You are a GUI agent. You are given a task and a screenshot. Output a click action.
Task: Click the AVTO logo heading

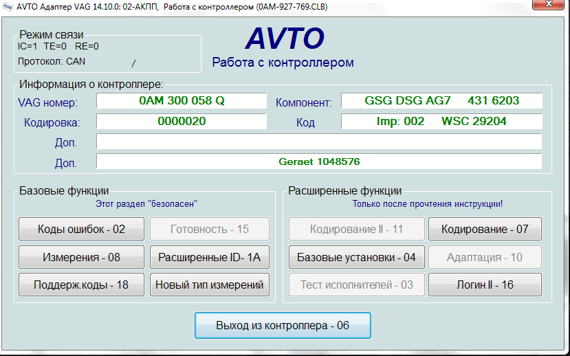coord(285,38)
